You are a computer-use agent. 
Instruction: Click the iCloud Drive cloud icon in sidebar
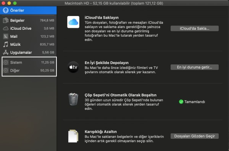point(6,28)
